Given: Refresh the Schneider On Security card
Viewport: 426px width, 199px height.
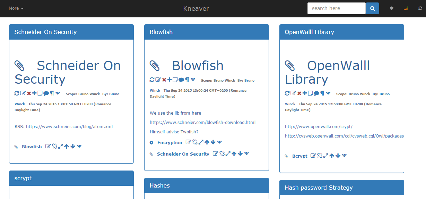Looking at the screenshot, I should click(x=17, y=93).
